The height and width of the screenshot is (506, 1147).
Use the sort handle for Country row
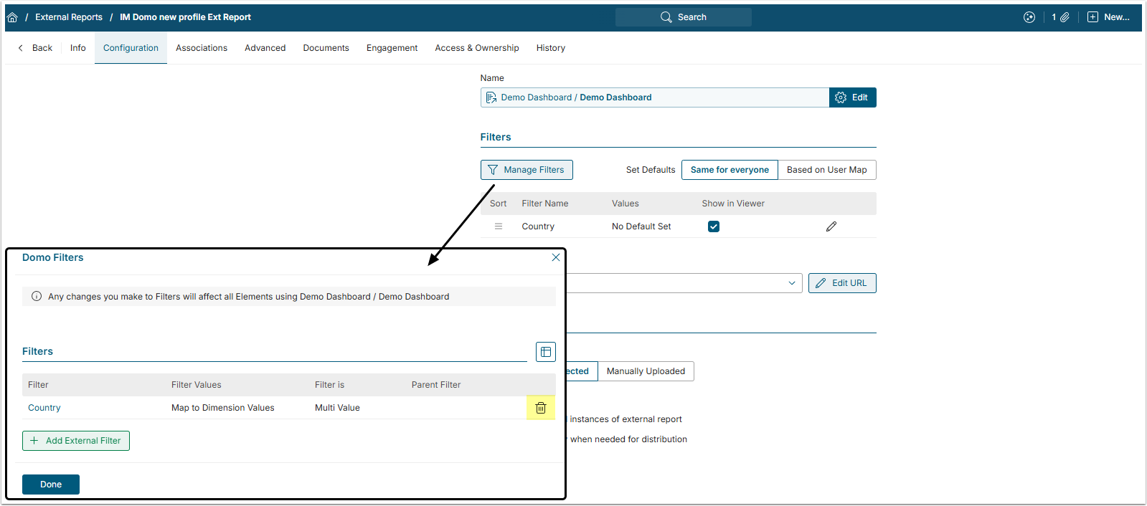tap(499, 226)
